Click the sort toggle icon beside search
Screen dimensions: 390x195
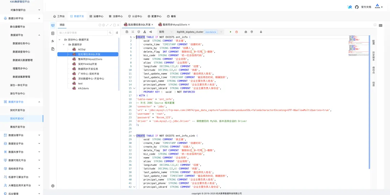tap(117, 33)
